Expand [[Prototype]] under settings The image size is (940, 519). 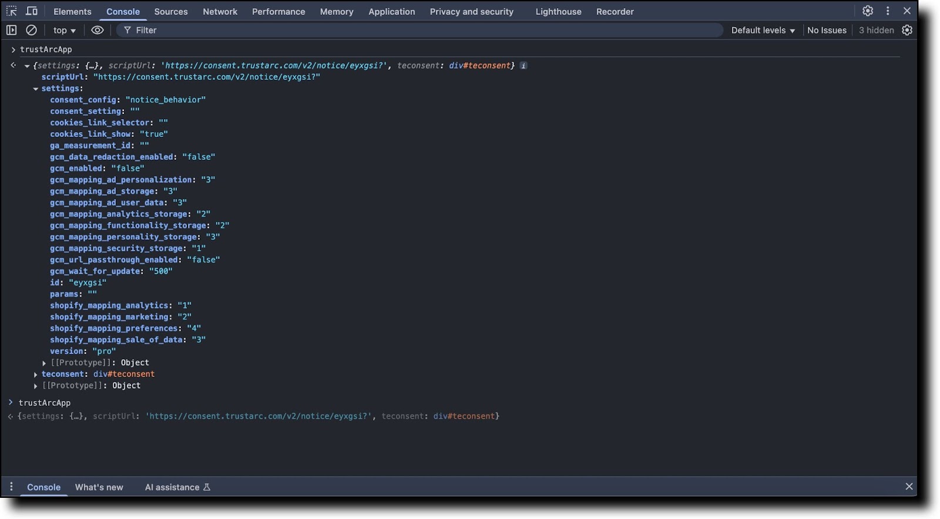(x=44, y=363)
